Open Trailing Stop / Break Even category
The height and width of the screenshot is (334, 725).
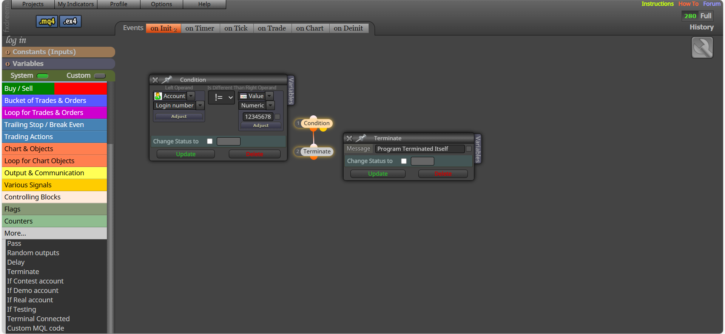[x=54, y=125]
